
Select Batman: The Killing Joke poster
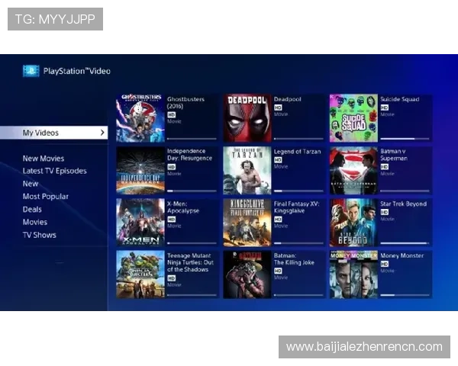click(x=247, y=274)
